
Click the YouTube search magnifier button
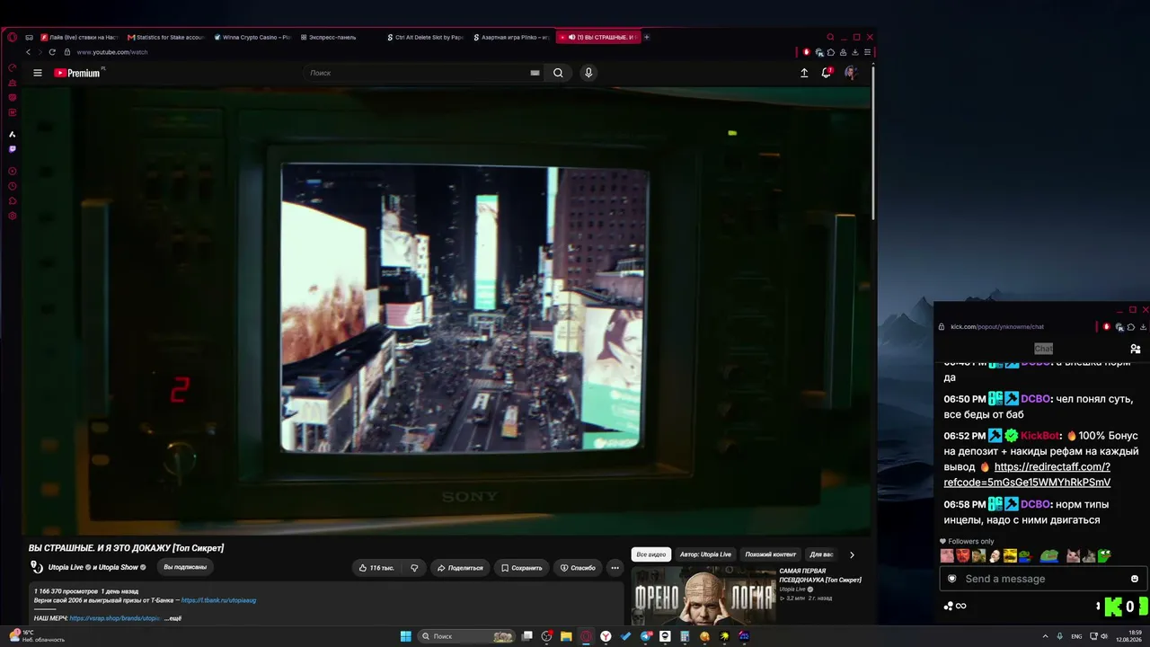pos(558,73)
